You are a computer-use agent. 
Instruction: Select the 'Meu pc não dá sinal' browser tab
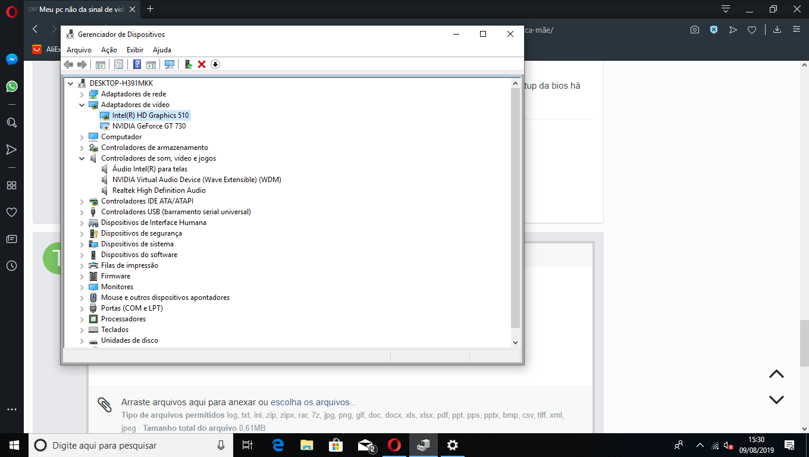tap(83, 9)
